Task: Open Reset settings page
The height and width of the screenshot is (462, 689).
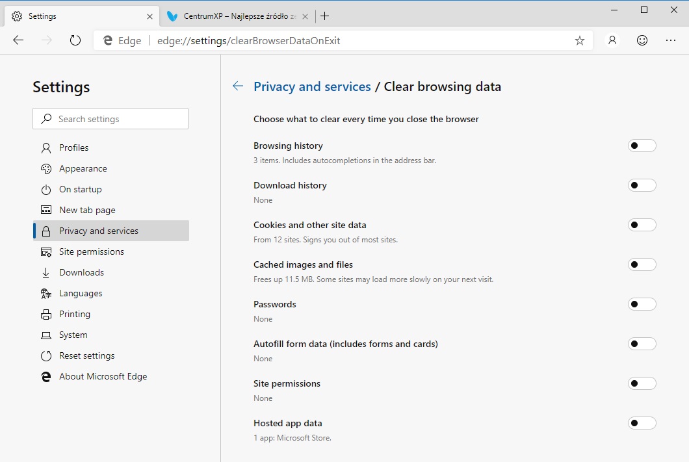Action: point(111,355)
